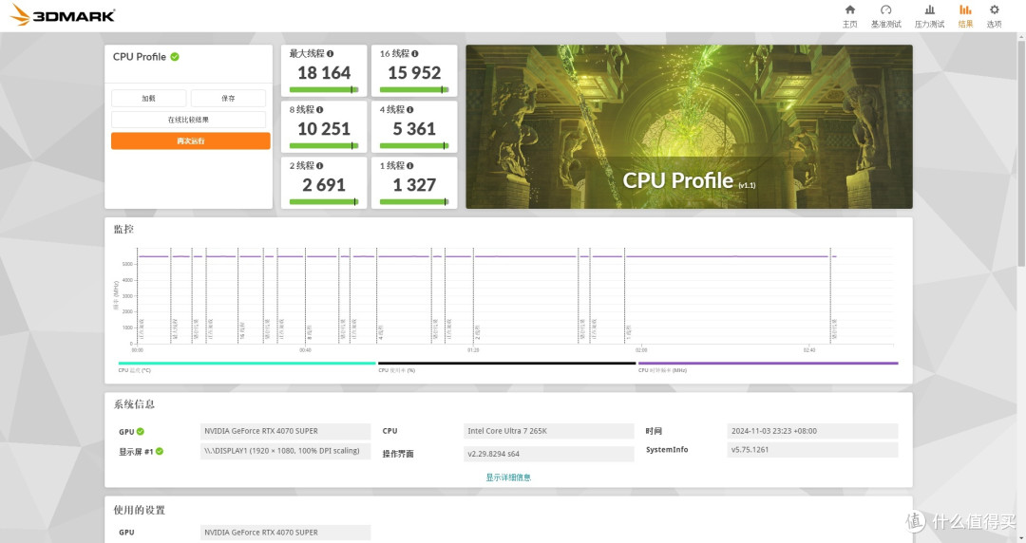Click the 10 251 score for 8 threads

pyautogui.click(x=324, y=129)
